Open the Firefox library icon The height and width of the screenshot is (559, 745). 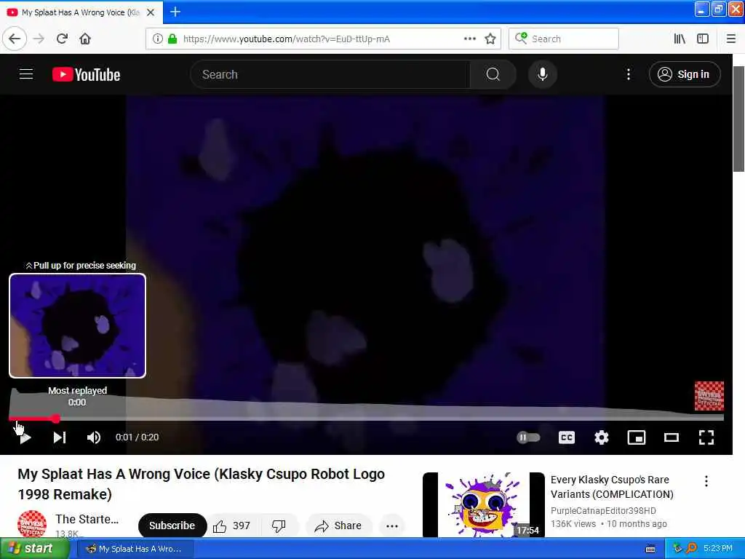click(x=680, y=39)
